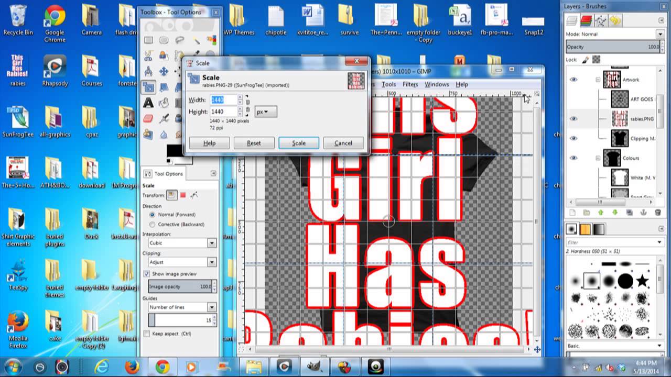Screen dimensions: 671x377
Task: Select the By Color Select tool
Action: click(211, 40)
